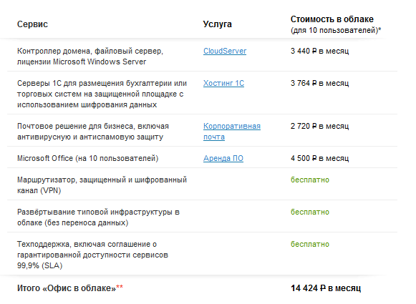Click the Почтовое решение row description

93,132
